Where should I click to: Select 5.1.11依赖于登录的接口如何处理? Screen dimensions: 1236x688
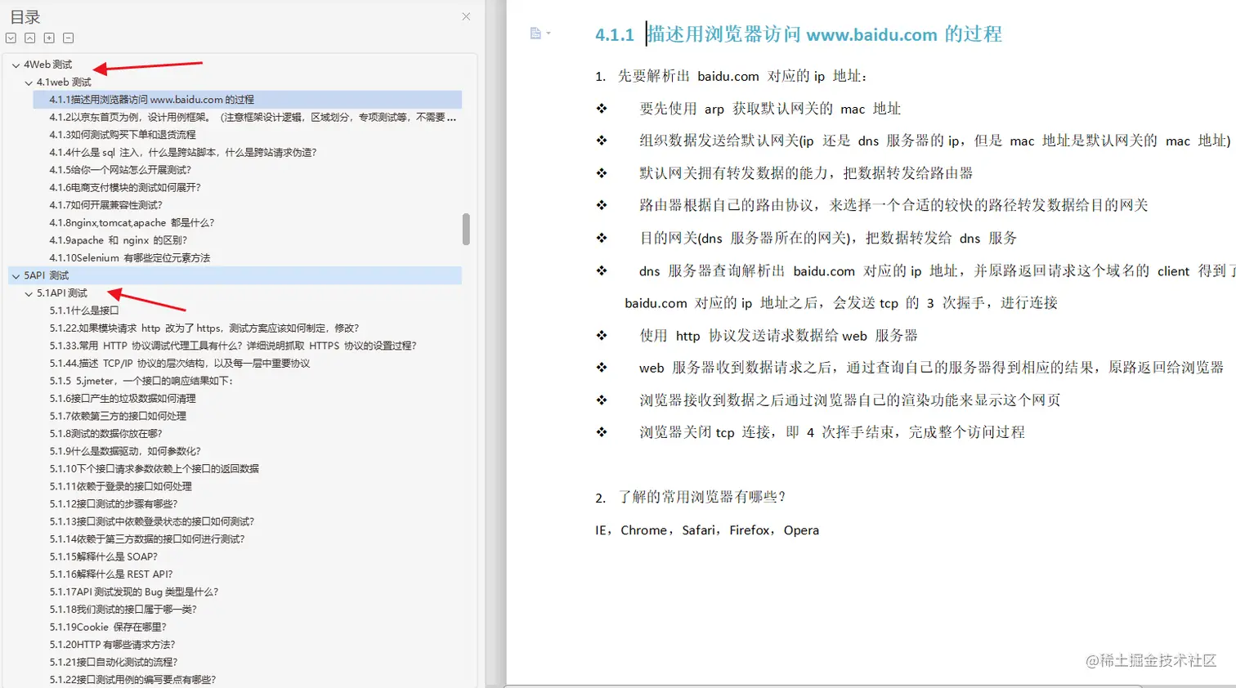121,486
